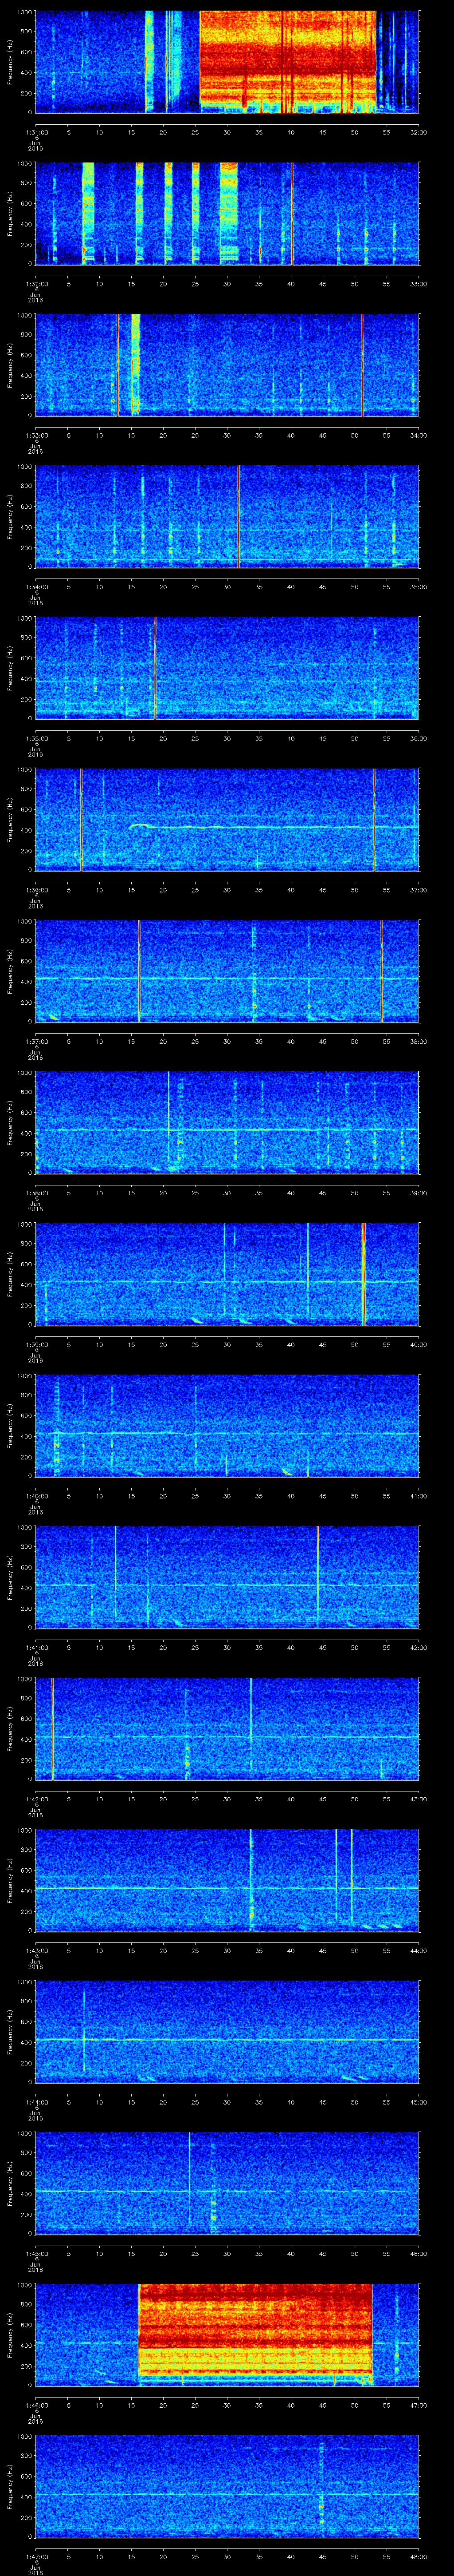Click the 1:40:00 start time label

pos(36,1496)
